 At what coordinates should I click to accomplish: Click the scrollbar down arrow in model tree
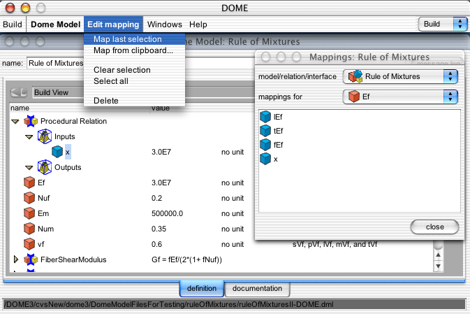coord(439,266)
